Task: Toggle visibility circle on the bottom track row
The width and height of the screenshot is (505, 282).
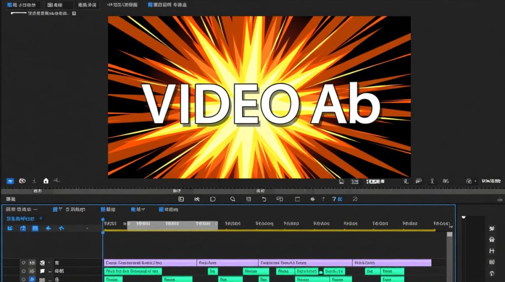Action: click(23, 279)
